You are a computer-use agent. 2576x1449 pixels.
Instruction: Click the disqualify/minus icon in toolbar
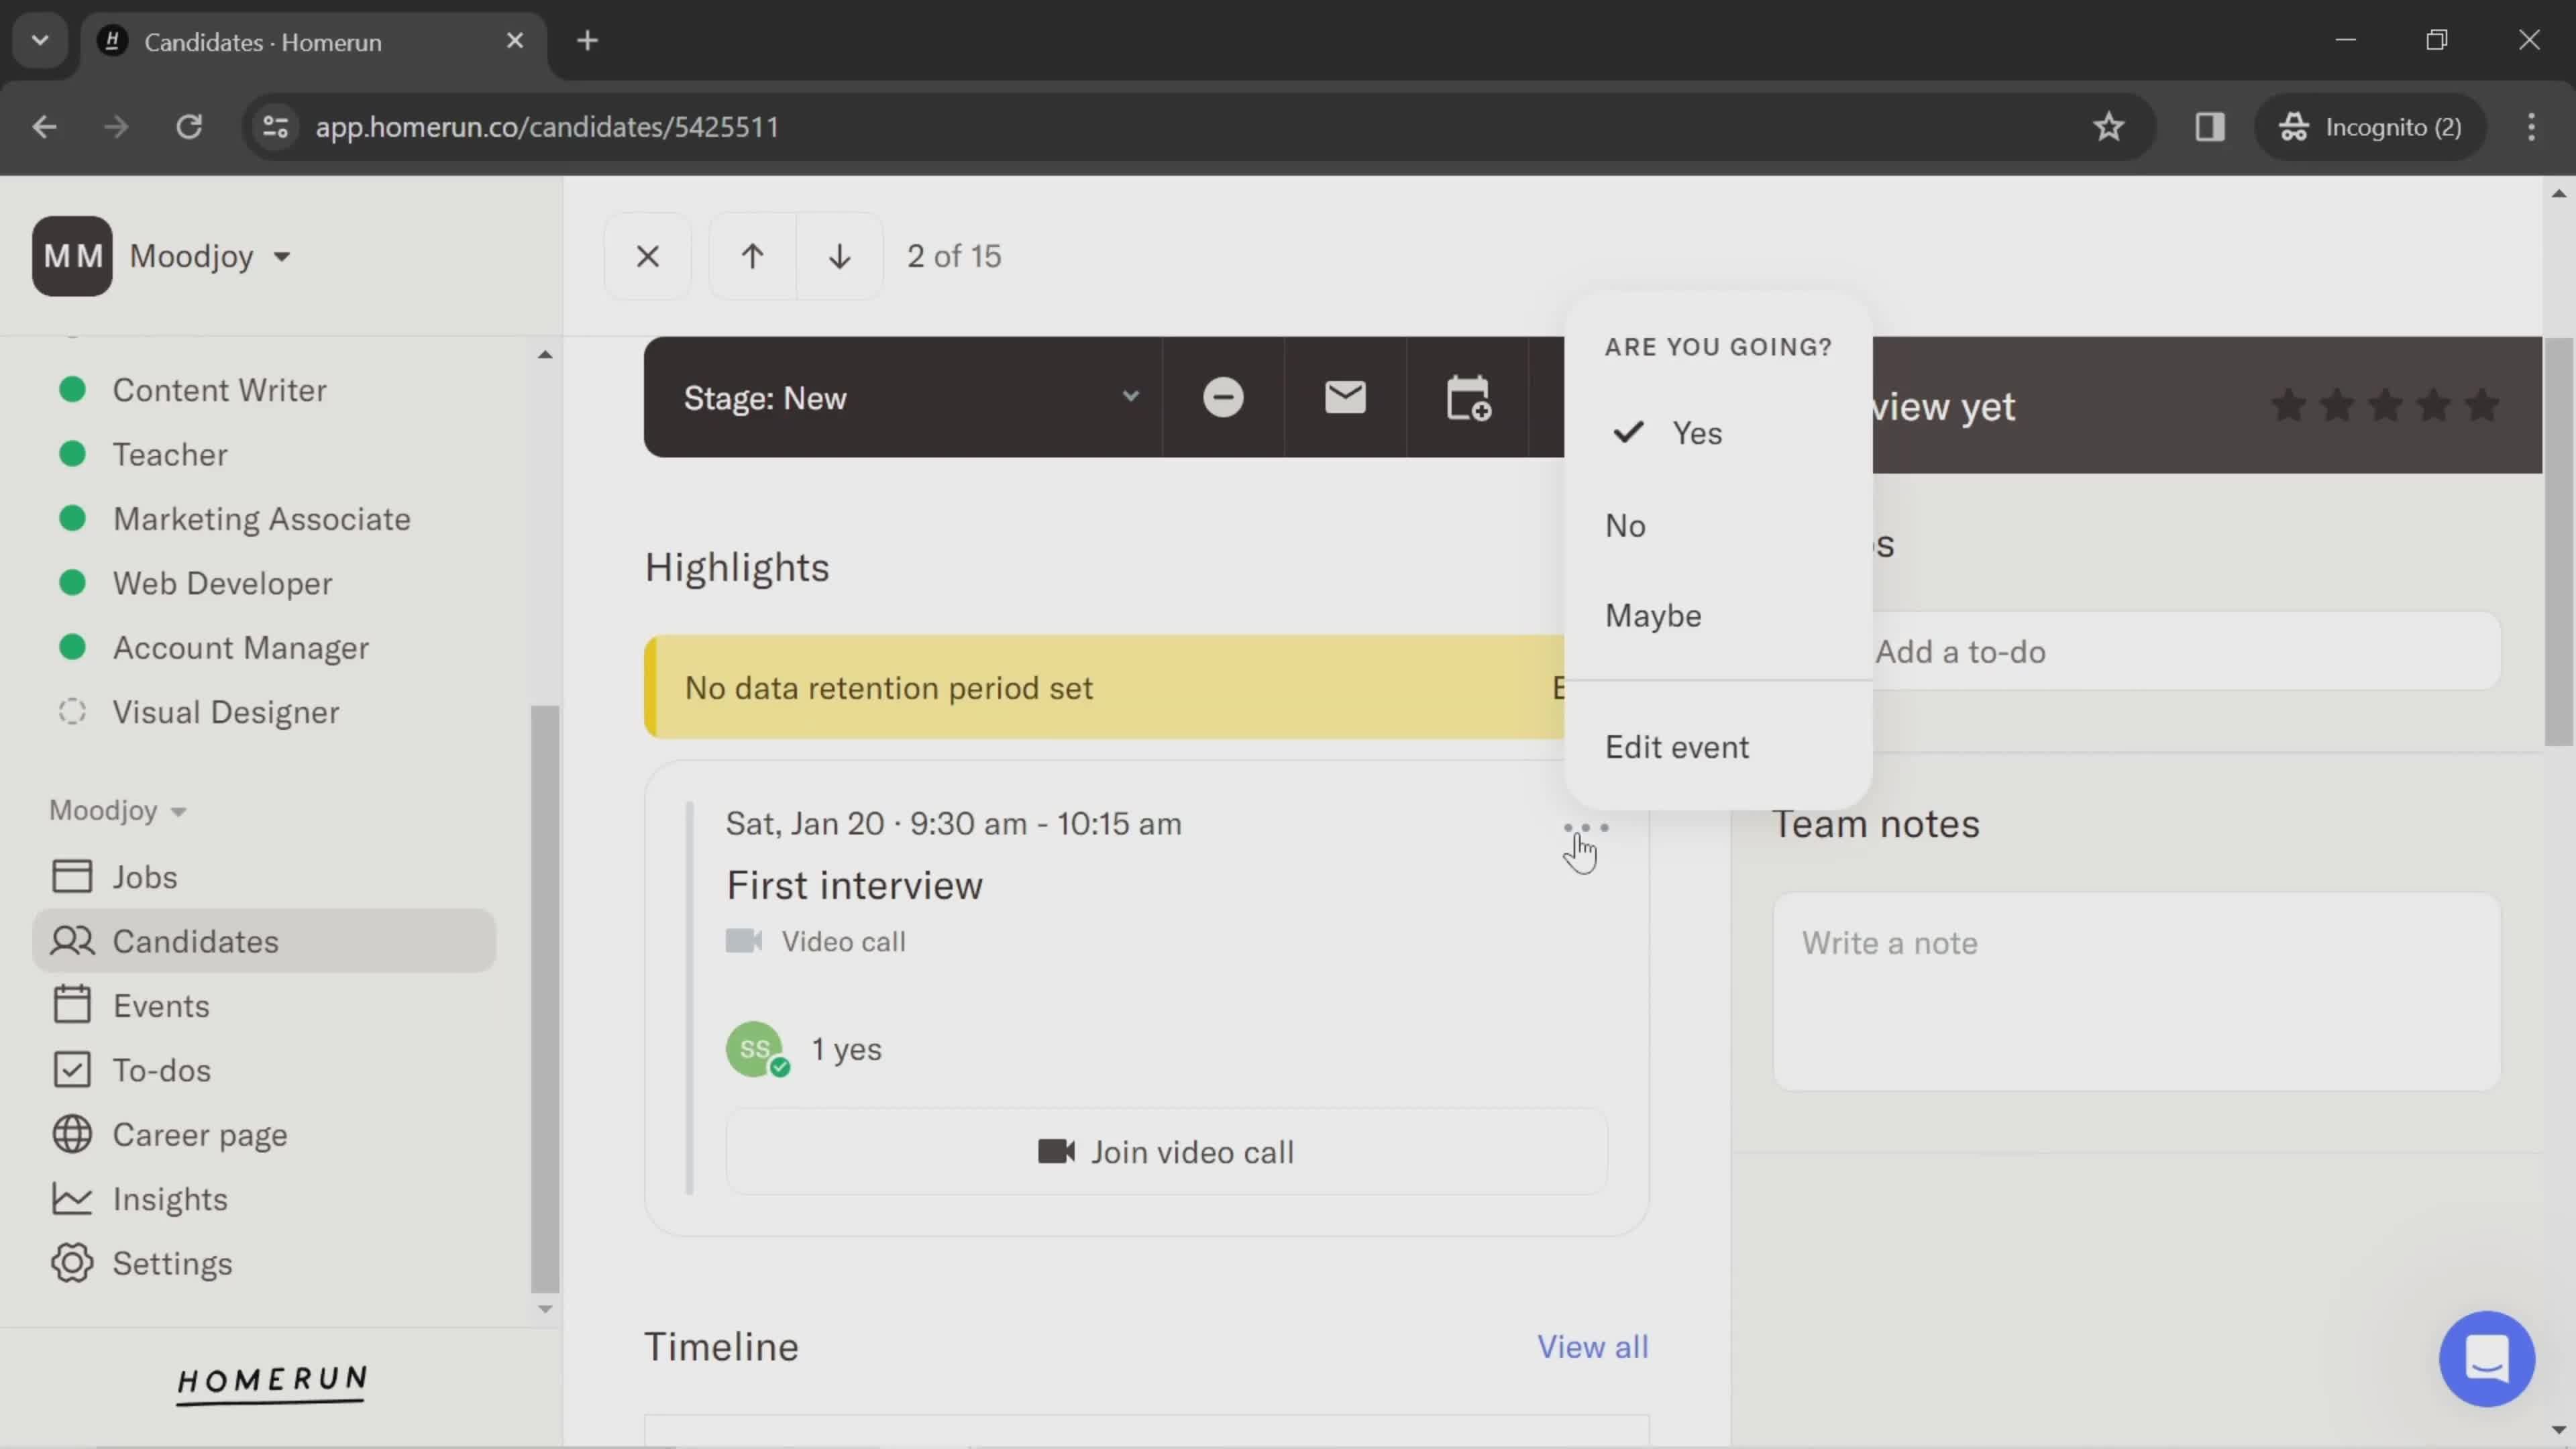[1224, 398]
